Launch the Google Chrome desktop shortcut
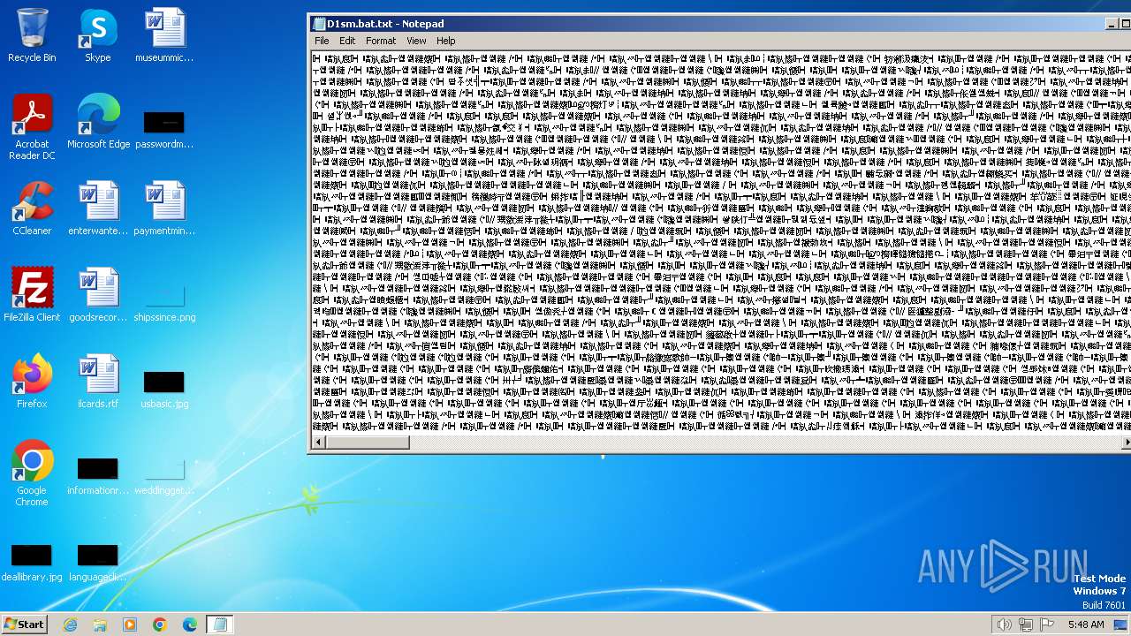1131x636 pixels. (32, 473)
